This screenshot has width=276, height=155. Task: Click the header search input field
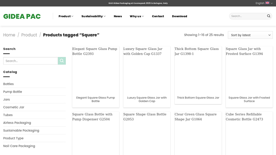click(x=248, y=16)
